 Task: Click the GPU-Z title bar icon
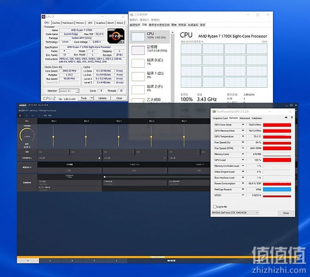(x=214, y=112)
